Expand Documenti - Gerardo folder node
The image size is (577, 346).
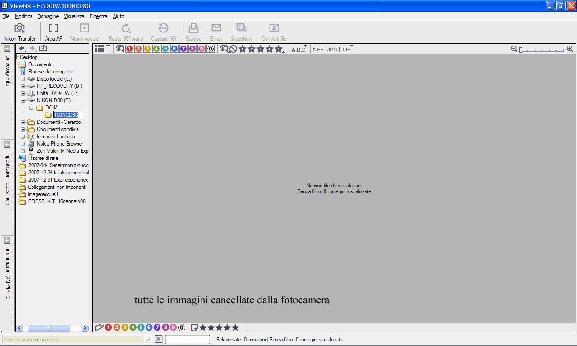pos(23,122)
